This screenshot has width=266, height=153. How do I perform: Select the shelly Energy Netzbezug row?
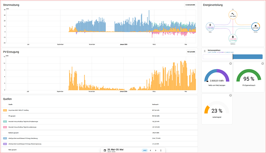[x=99, y=138]
